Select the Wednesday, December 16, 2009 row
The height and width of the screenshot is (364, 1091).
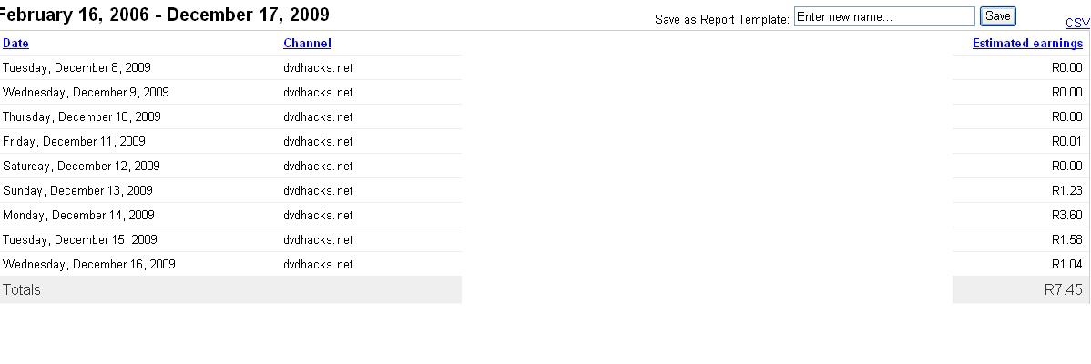[88, 264]
